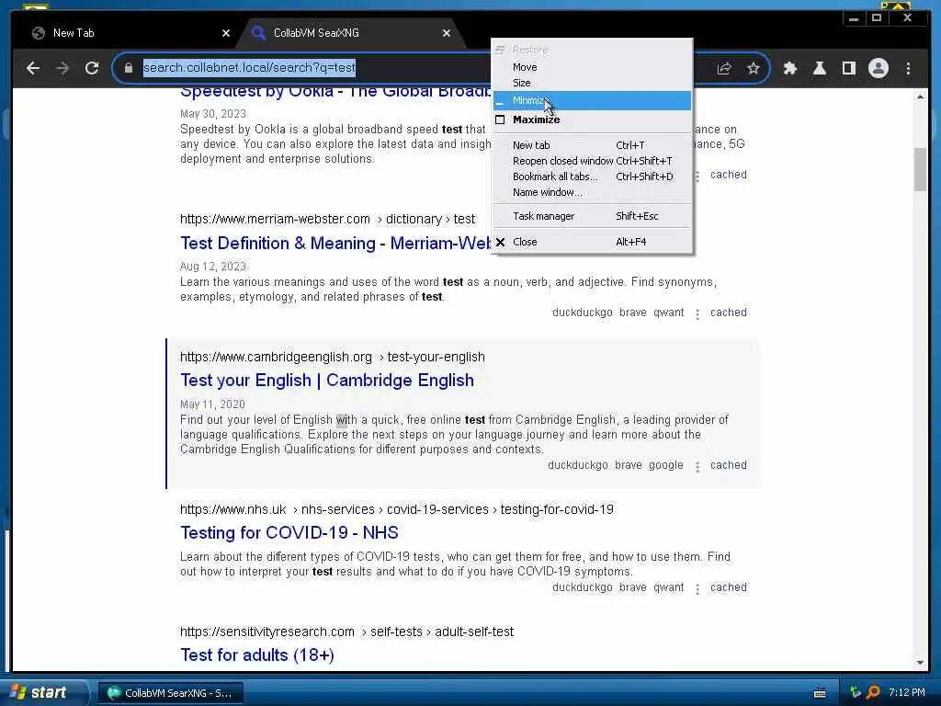Click the 7:12 PM taskbar clock
This screenshot has width=941, height=706.
pyautogui.click(x=907, y=693)
